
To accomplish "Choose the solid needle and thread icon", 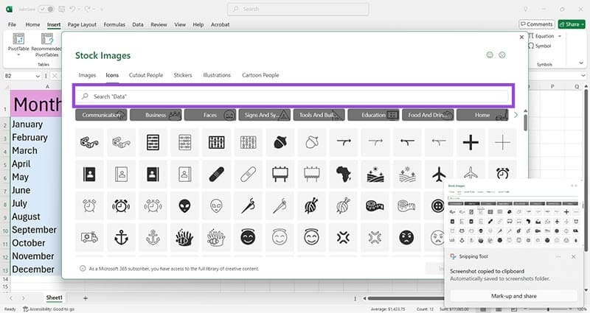I will click(248, 206).
